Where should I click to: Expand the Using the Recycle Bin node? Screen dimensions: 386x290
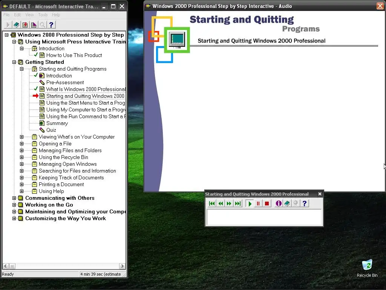[x=21, y=157]
